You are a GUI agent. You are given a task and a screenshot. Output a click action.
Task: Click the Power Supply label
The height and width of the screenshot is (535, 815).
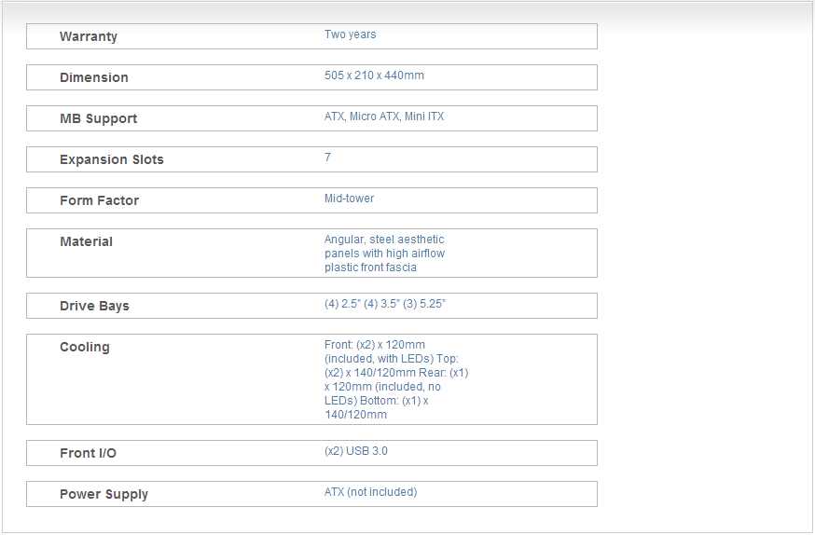coord(104,494)
